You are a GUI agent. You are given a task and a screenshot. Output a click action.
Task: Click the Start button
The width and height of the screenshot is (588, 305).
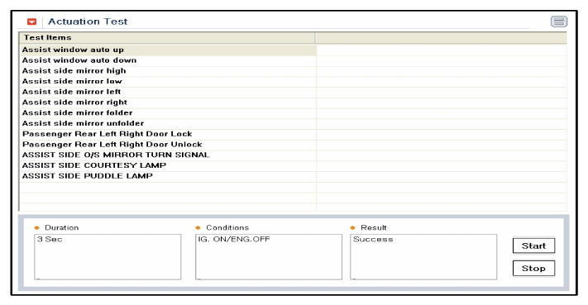tap(533, 245)
